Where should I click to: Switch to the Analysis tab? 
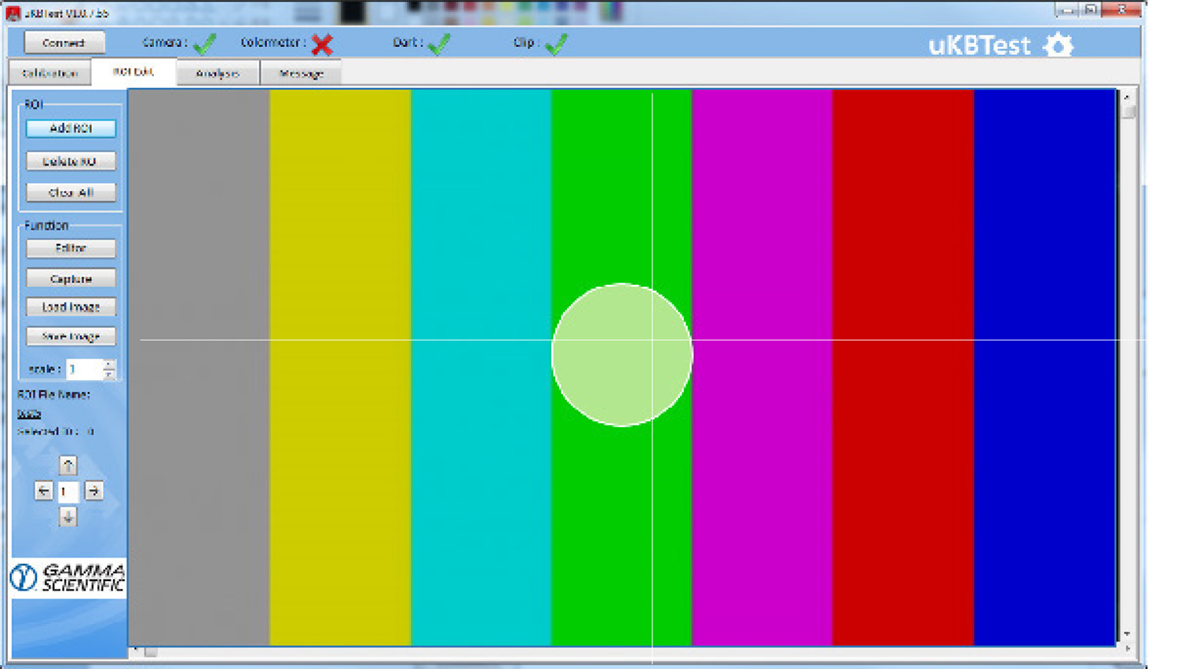[218, 73]
